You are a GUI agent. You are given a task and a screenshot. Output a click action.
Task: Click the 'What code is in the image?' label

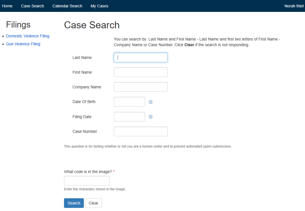(88, 172)
